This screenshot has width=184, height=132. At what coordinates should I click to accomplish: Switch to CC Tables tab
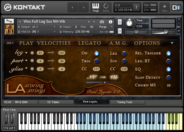[56, 102]
